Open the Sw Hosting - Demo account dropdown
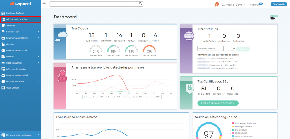The height and width of the screenshot is (139, 290). coord(234,5)
